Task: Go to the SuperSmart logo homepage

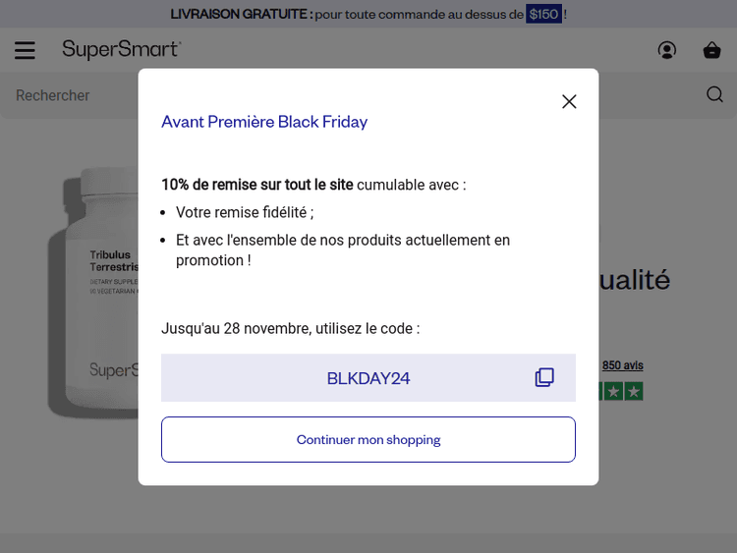Action: (x=121, y=49)
